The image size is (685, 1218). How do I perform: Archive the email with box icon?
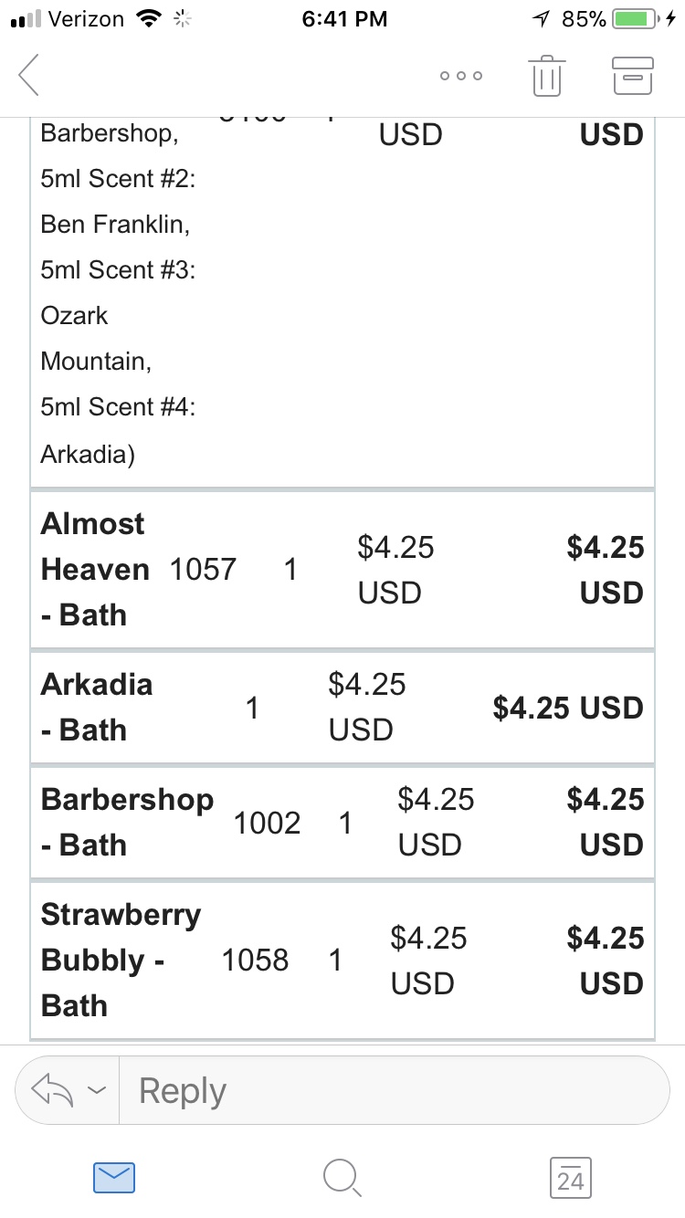coord(632,76)
